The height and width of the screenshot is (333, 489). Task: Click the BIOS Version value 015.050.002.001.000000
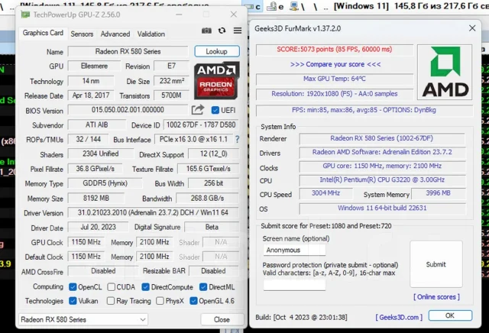[128, 110]
